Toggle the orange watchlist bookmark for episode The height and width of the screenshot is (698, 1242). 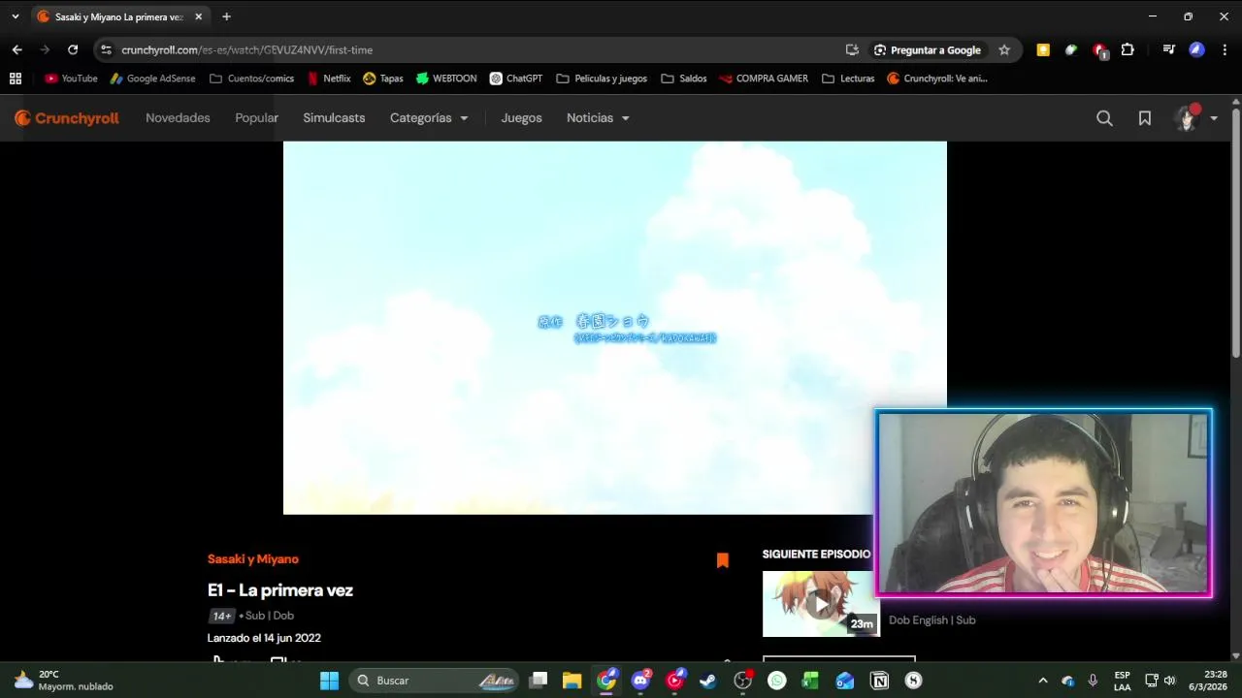[723, 560]
